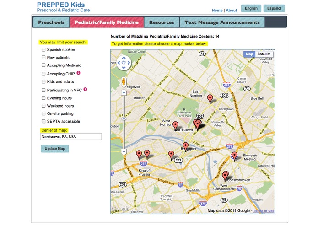This screenshot has height=226, width=318.
Task: Click the map zoom slider handle
Action: click(124, 118)
